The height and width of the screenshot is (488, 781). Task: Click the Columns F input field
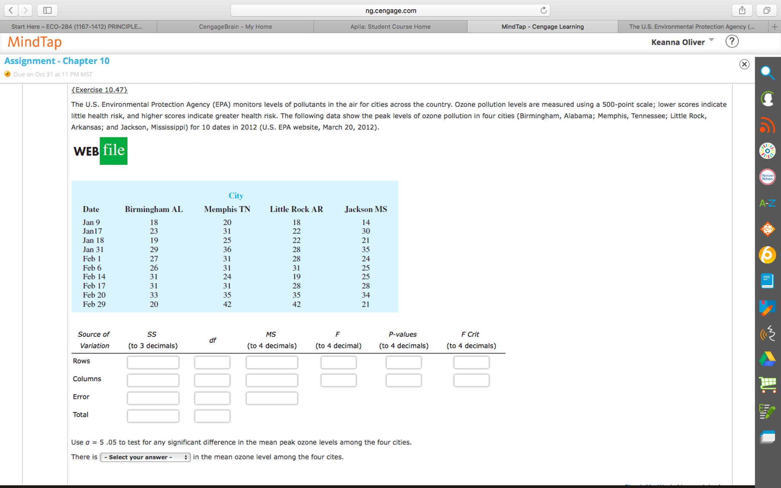pyautogui.click(x=338, y=380)
